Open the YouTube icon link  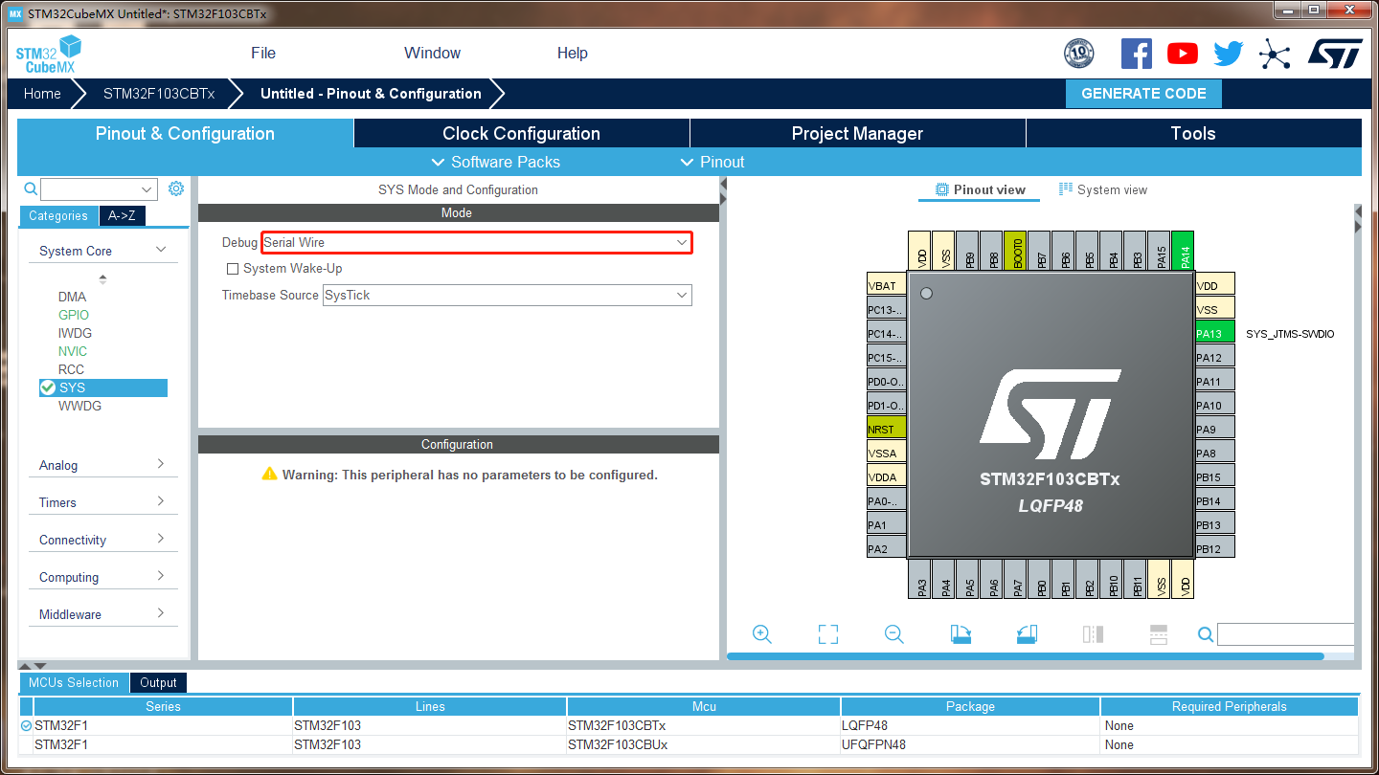click(1183, 54)
